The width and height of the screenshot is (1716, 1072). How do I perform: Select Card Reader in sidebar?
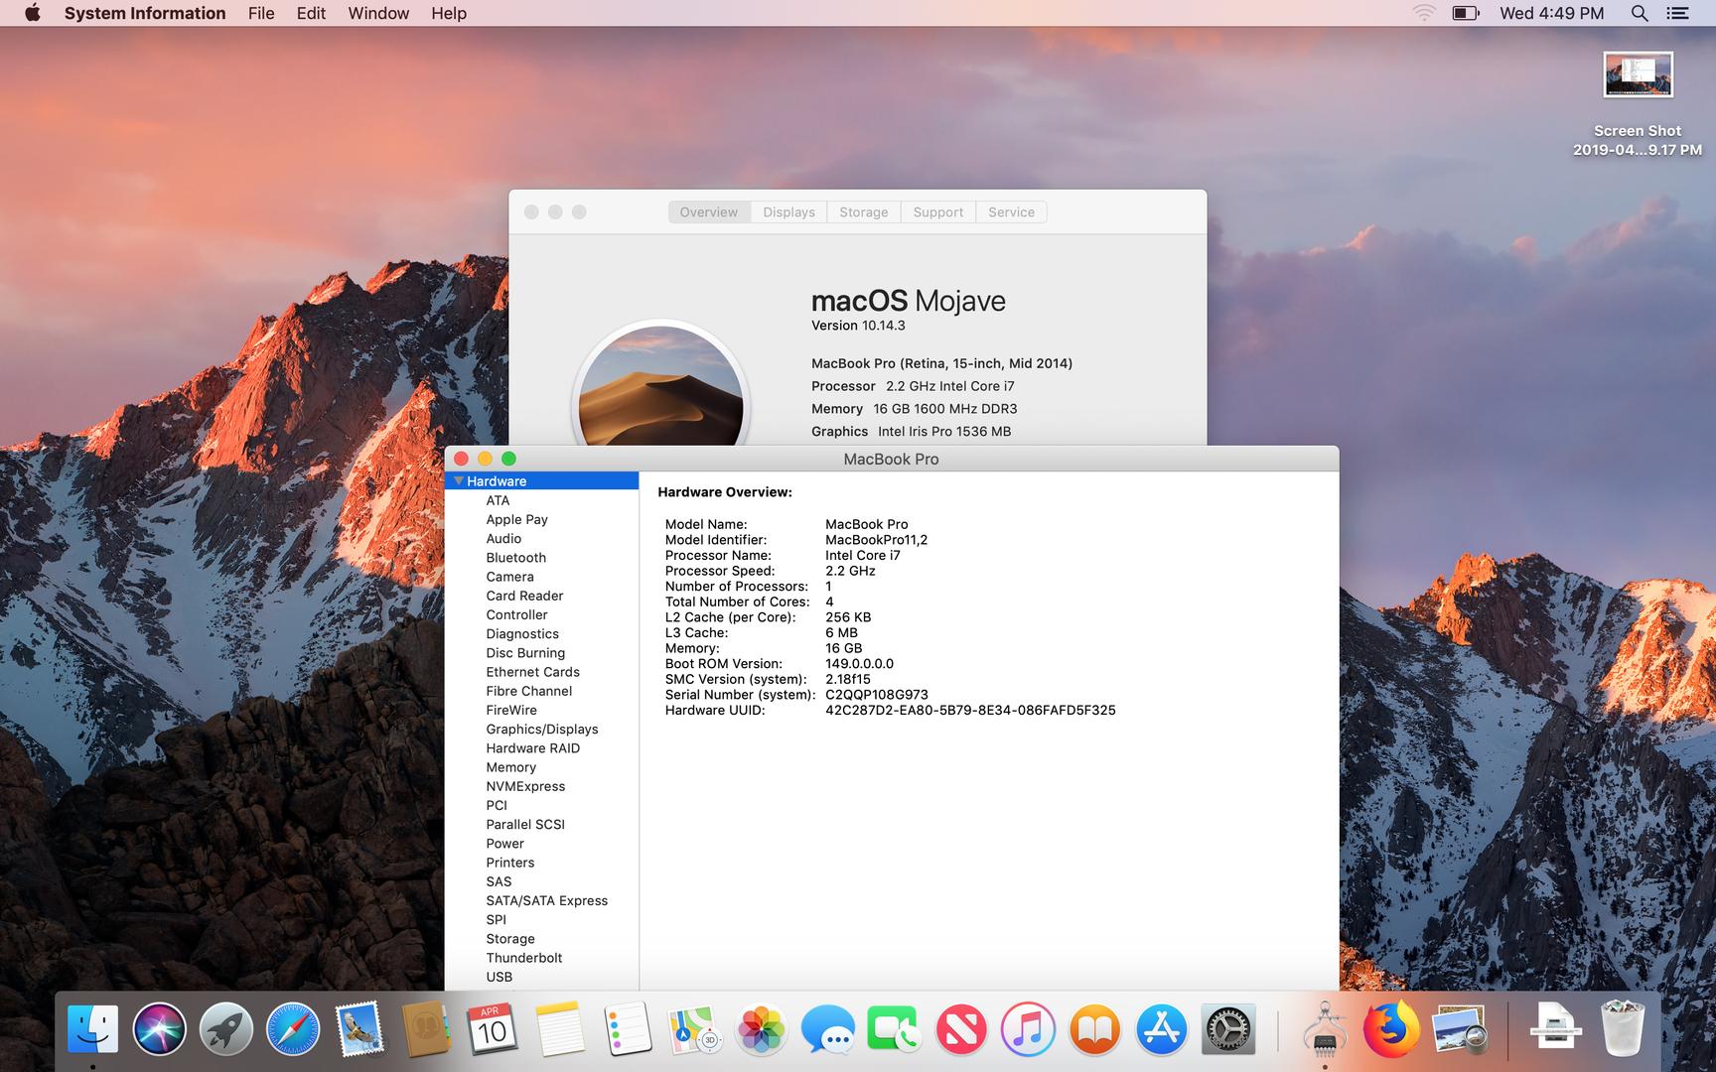[524, 596]
